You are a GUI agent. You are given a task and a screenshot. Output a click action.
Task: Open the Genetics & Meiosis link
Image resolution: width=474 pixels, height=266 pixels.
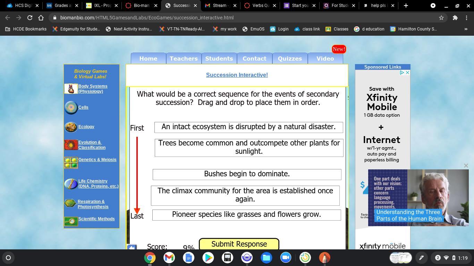98,160
